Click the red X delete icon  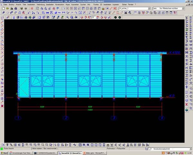[32, 8]
